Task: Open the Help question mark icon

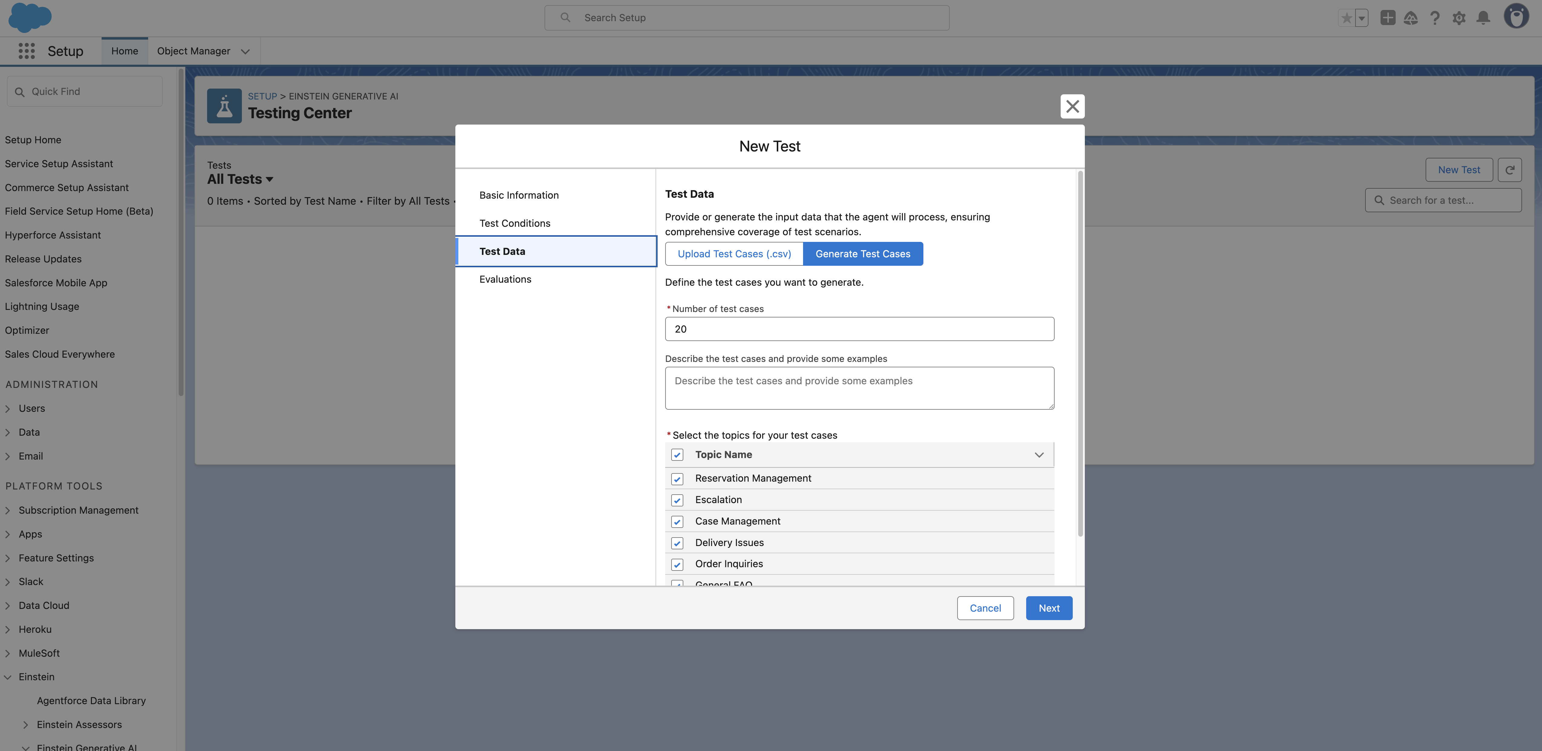Action: 1435,18
